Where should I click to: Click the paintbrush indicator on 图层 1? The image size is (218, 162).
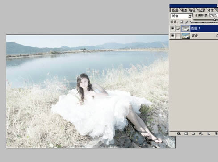pos(178,28)
